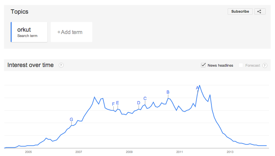Viewport: 275px width, 156px height.
Task: Enable the Forecast checkbox
Action: coord(241,65)
